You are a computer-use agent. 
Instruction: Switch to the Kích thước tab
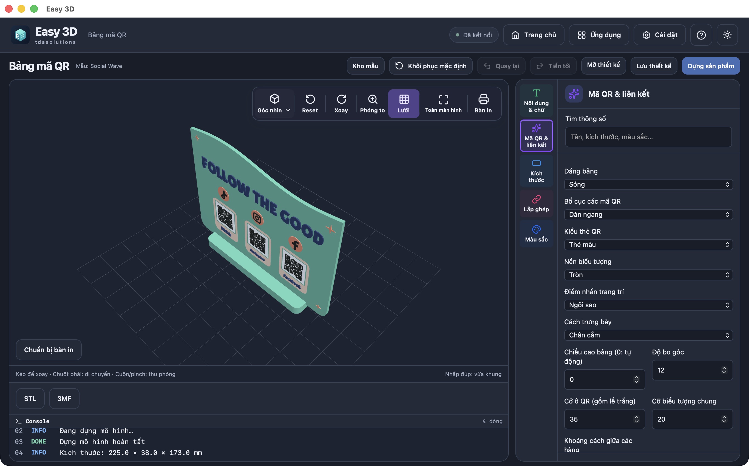tap(536, 171)
